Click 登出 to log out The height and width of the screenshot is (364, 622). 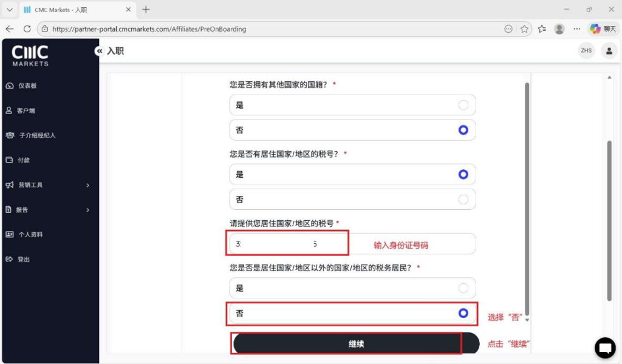(23, 260)
